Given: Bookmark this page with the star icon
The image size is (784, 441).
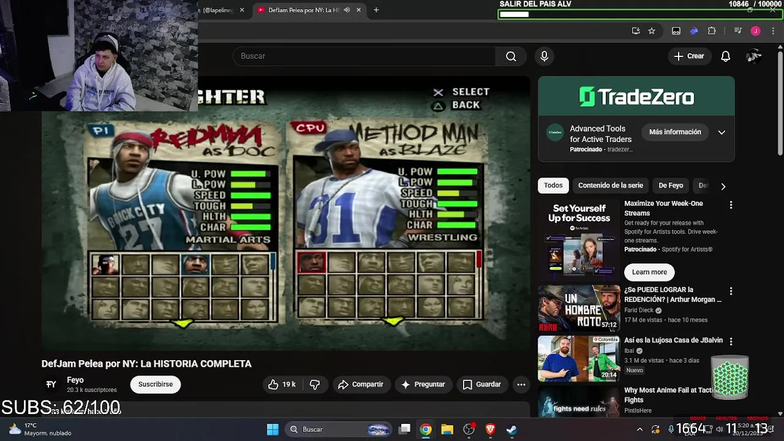Looking at the screenshot, I should [x=652, y=31].
